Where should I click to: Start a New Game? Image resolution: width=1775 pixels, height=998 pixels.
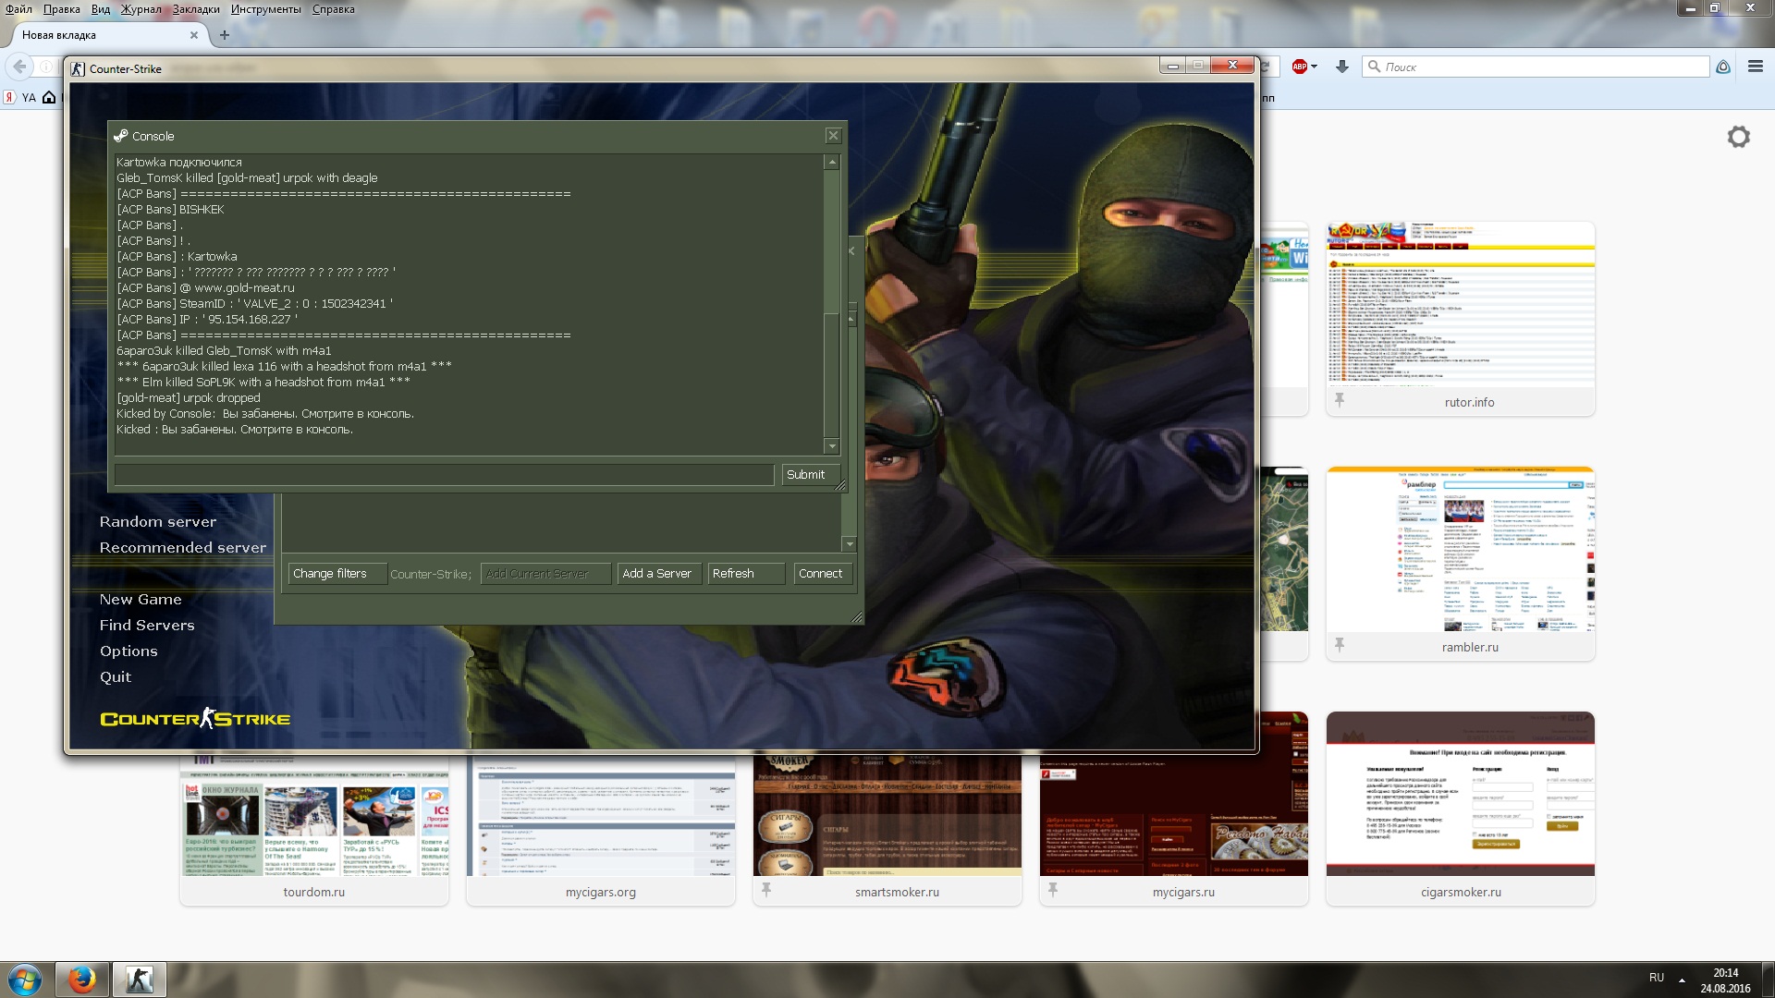(x=141, y=600)
